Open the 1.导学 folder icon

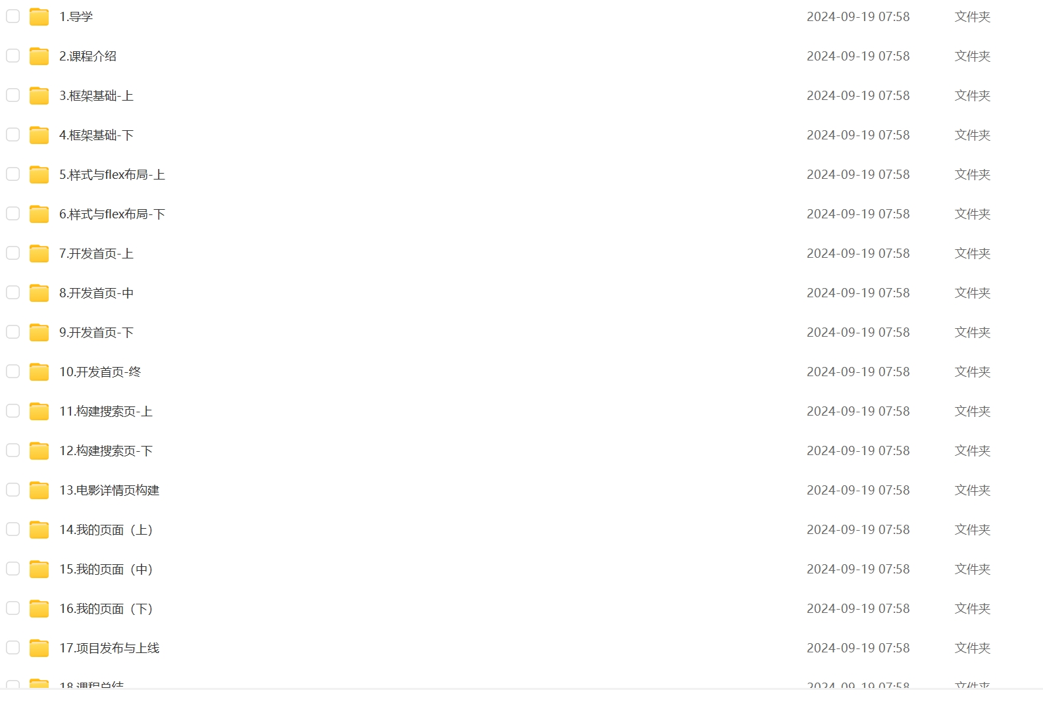pyautogui.click(x=39, y=16)
